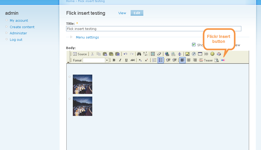
Task: Insert a smiley face emoticon
Action: tap(212, 54)
